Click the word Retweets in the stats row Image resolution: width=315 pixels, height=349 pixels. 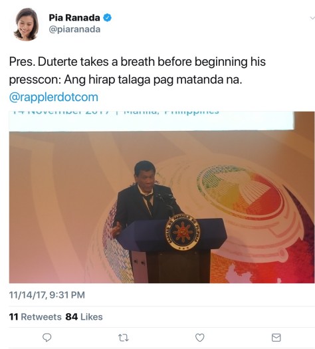[41, 316]
